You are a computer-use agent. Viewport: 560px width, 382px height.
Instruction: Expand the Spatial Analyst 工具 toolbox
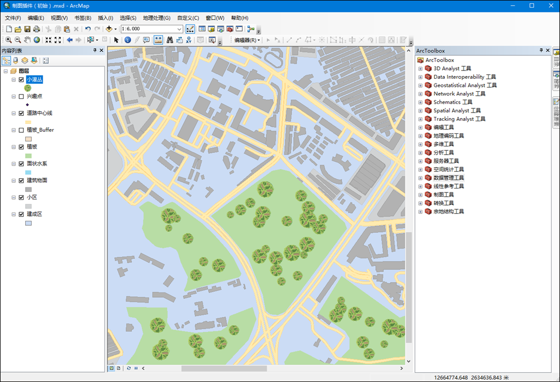421,111
